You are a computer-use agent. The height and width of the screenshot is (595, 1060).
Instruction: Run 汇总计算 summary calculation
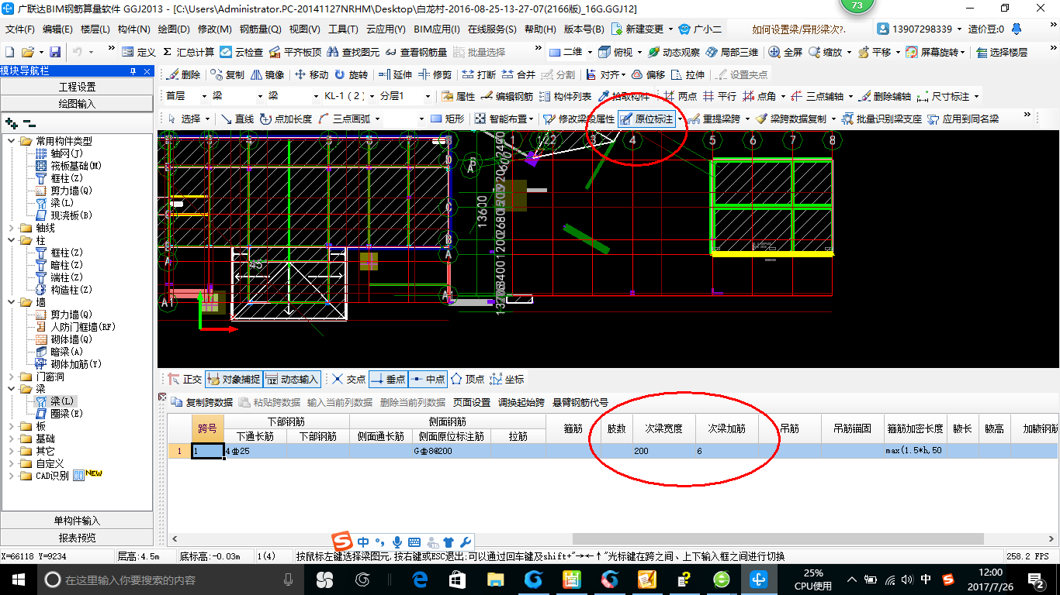(x=189, y=52)
